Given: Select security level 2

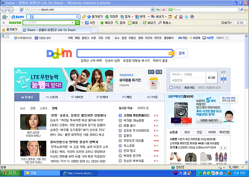Looking at the screenshot, I should click(x=223, y=79).
